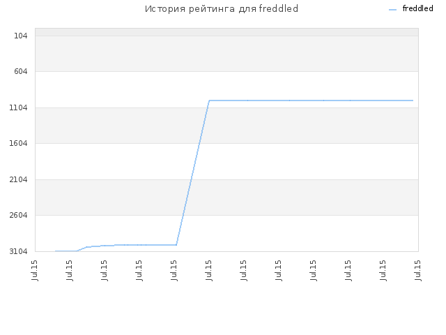The image size is (446, 335).
Task: Click the 3104 y-axis label
Action: click(x=19, y=251)
